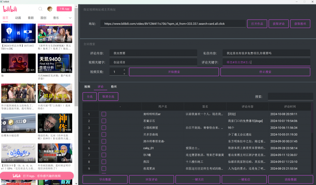Open the 天玑9400 Find X8 Pro video
Image resolution: width=316 pixels, height=185 pixels.
pyautogui.click(x=55, y=63)
